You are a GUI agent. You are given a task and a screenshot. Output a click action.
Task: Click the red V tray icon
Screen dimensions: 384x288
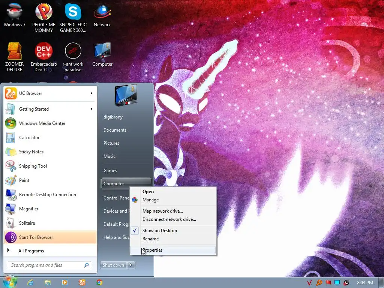pyautogui.click(x=309, y=283)
